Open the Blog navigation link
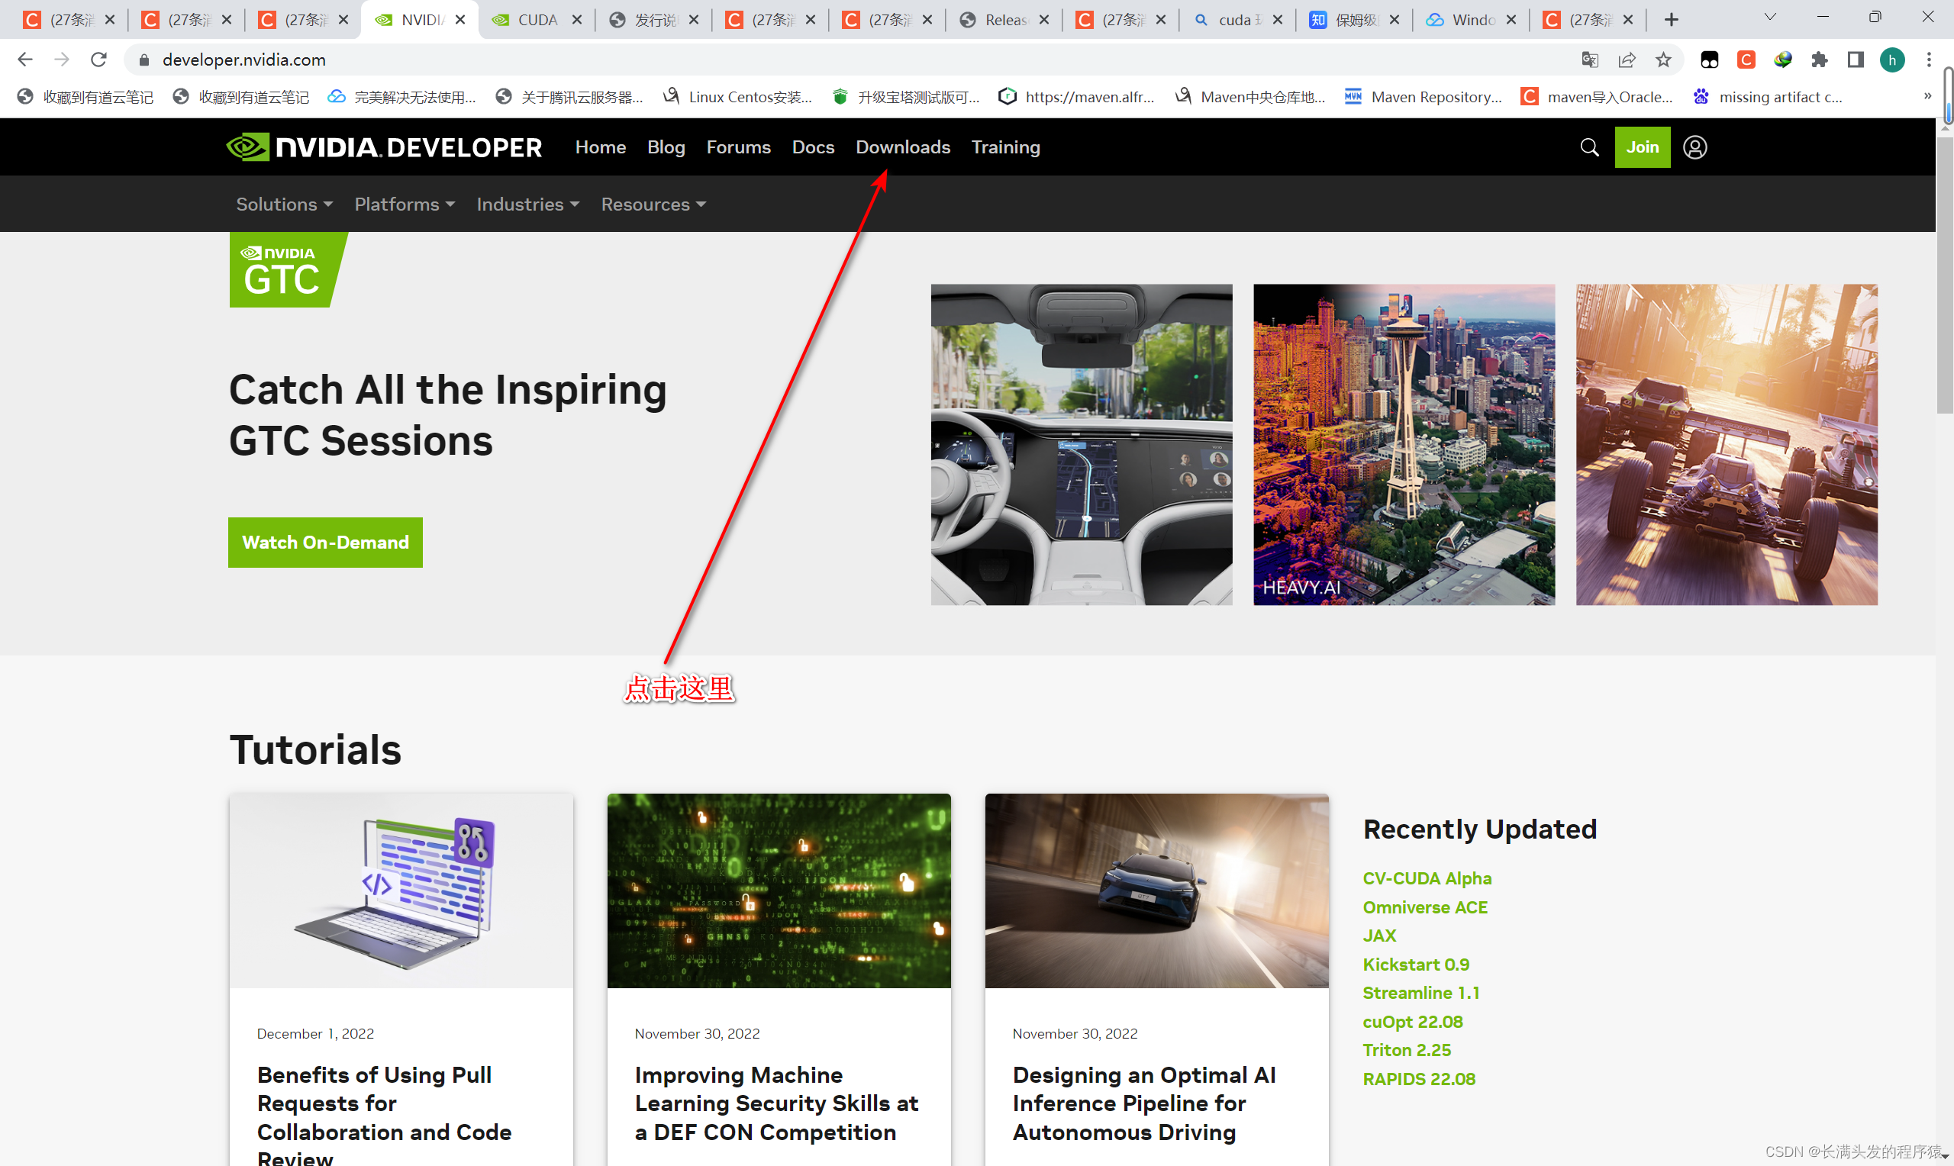 (666, 147)
